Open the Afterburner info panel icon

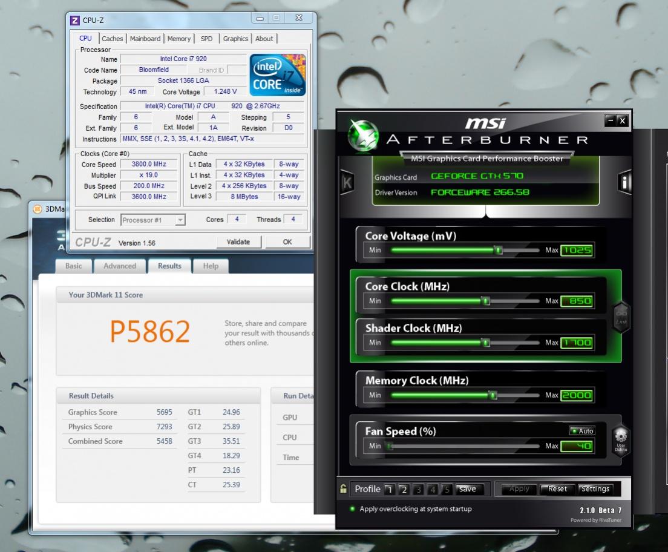(x=624, y=182)
